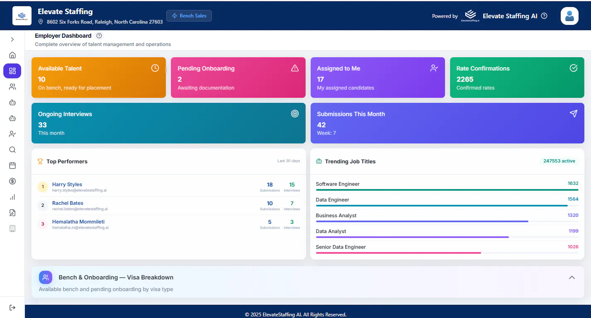Image resolution: width=591 pixels, height=318 pixels.
Task: Click the Bench Sales button
Action: click(x=189, y=16)
